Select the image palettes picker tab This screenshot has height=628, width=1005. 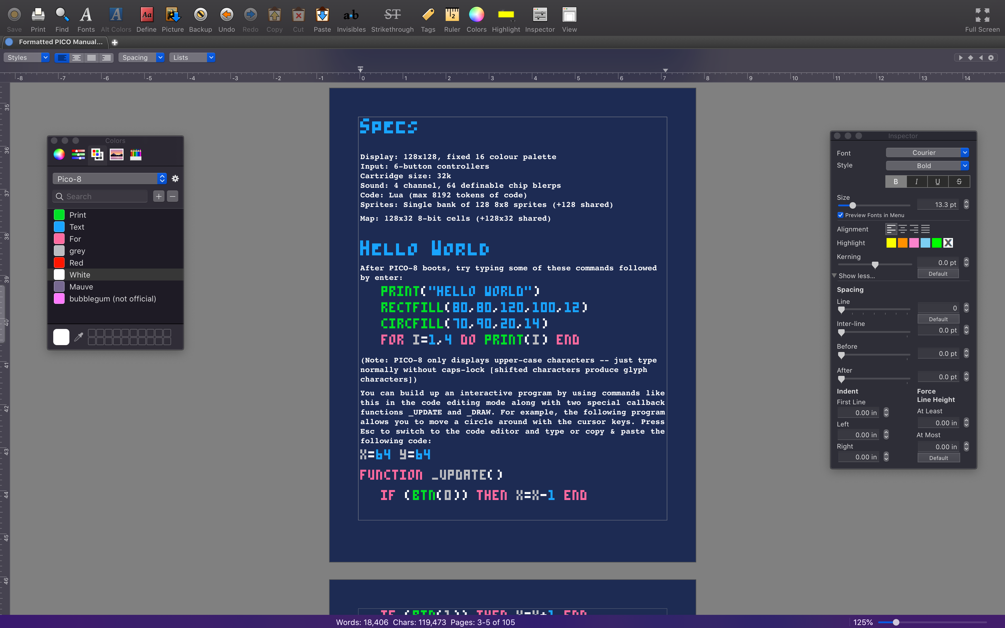click(x=117, y=155)
